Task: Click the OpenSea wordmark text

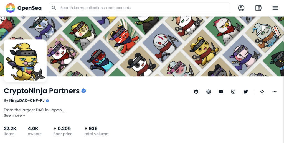Action: (x=29, y=8)
